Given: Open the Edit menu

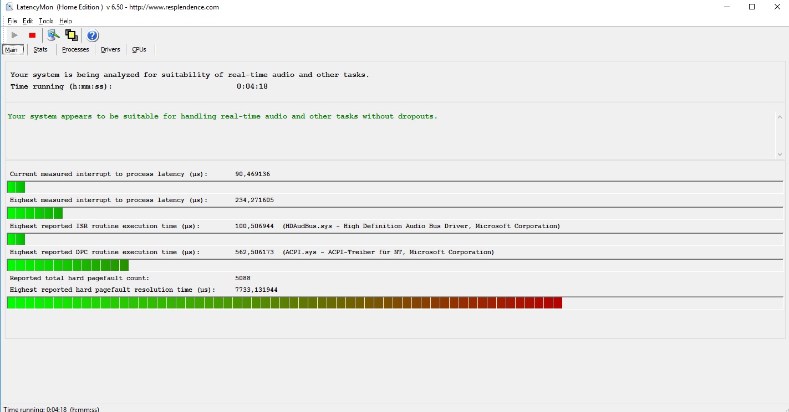Looking at the screenshot, I should (x=28, y=21).
